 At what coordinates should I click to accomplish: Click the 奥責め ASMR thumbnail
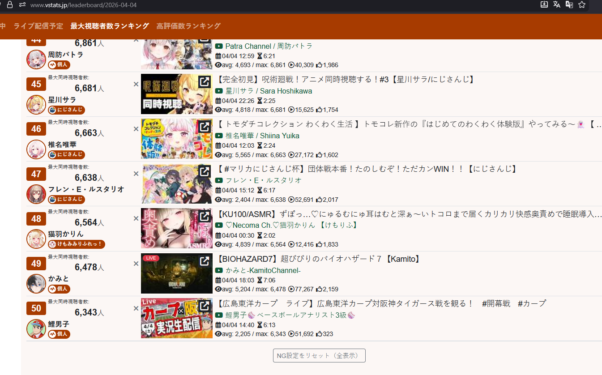[x=177, y=228]
